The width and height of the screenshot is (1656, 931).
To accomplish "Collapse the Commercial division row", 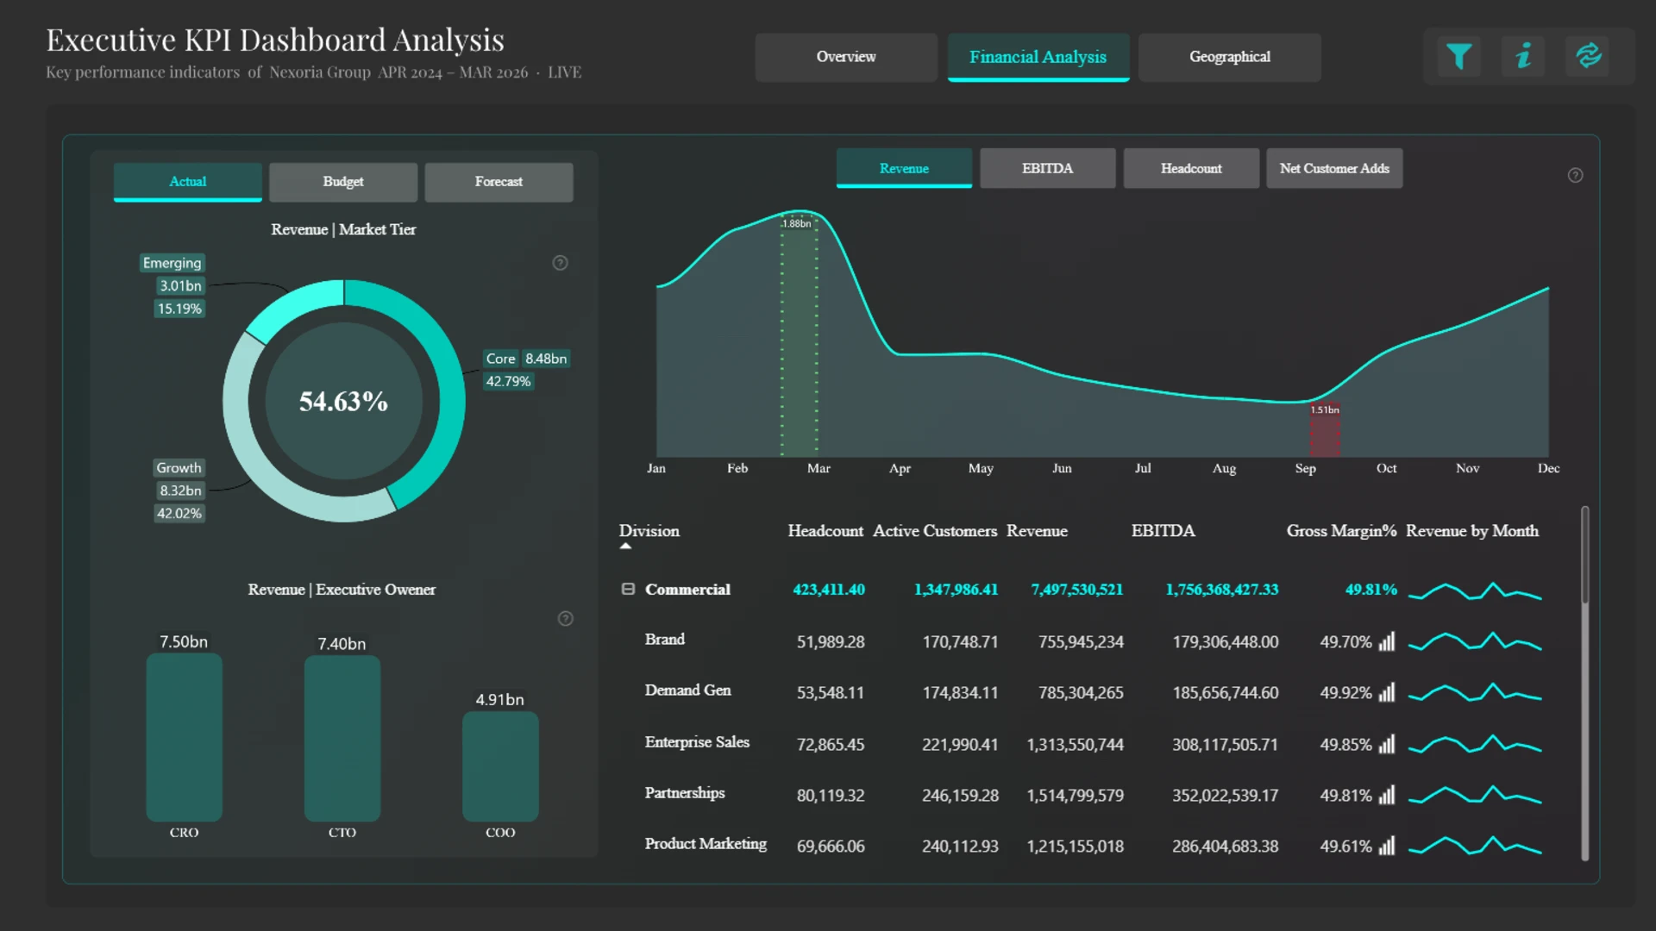I will (x=628, y=590).
